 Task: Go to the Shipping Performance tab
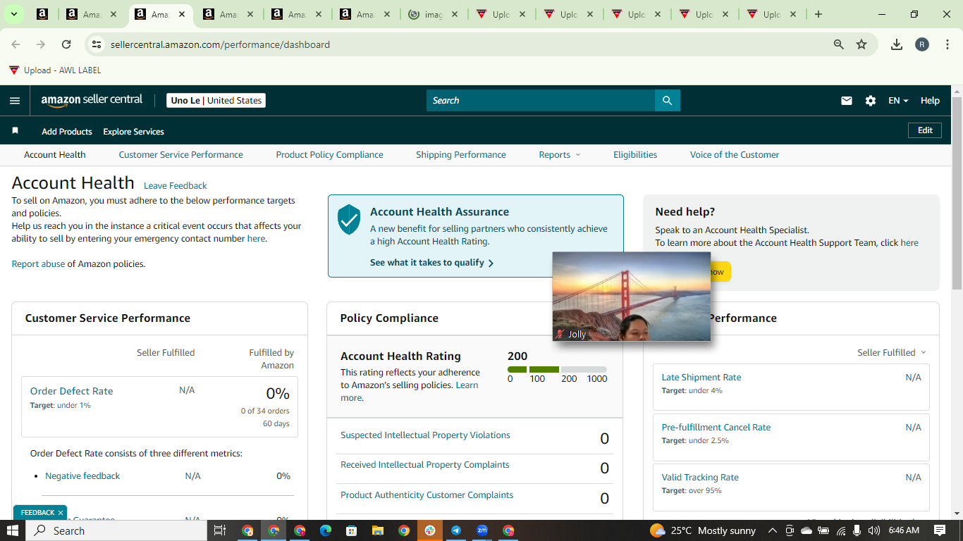pyautogui.click(x=461, y=155)
